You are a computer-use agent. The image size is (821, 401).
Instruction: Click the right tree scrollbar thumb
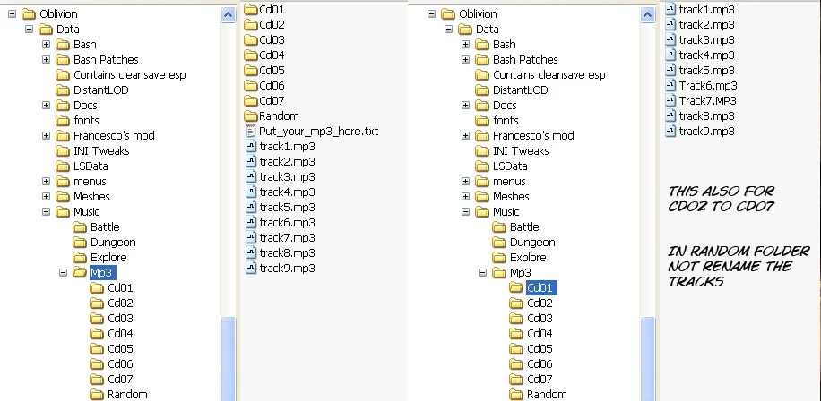tap(648, 359)
